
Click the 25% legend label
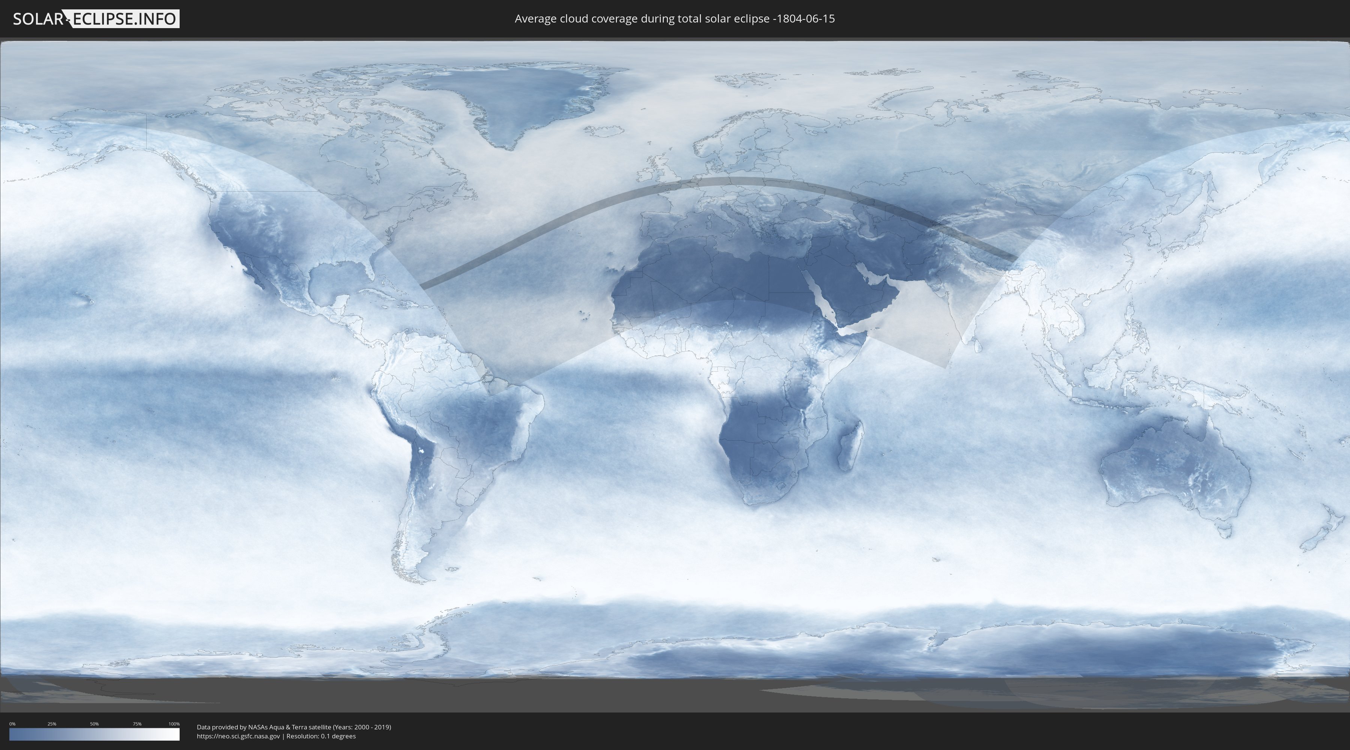coord(52,724)
